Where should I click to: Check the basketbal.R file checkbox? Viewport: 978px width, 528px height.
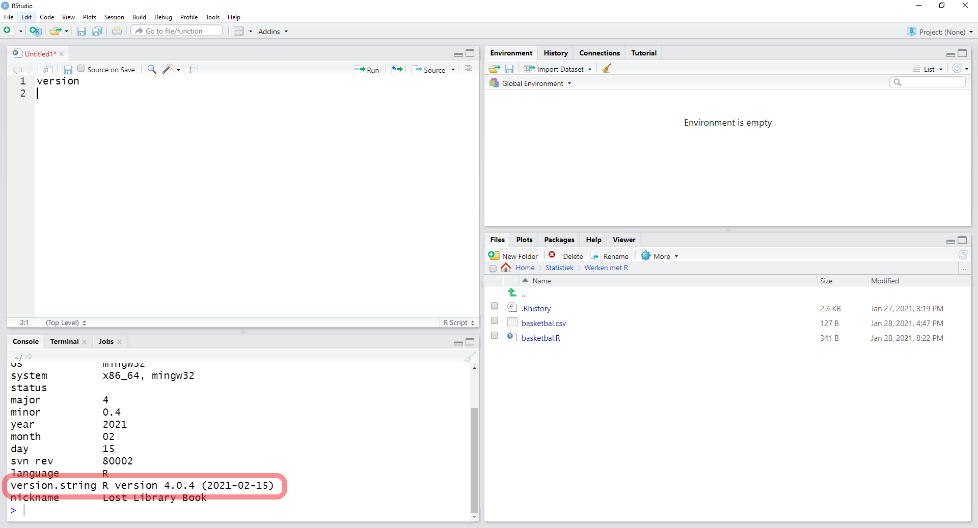tap(495, 335)
